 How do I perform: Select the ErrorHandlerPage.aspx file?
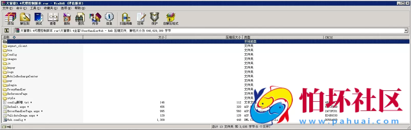pyautogui.click(x=23, y=111)
